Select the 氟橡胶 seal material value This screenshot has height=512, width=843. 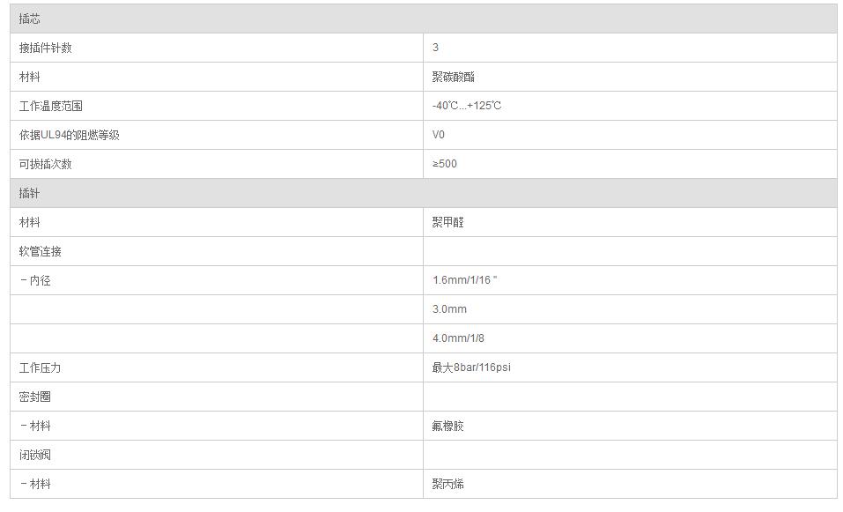pyautogui.click(x=448, y=426)
